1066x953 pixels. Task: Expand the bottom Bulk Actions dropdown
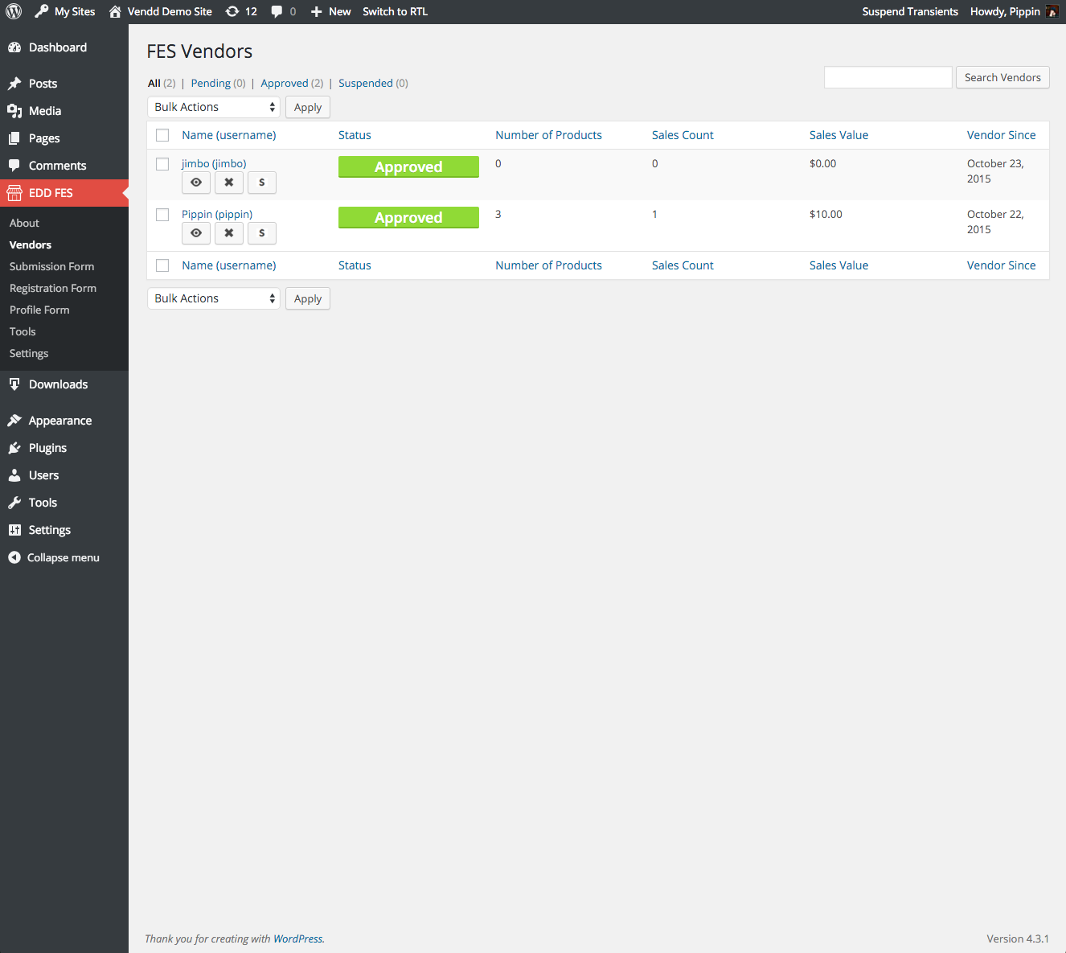(214, 298)
